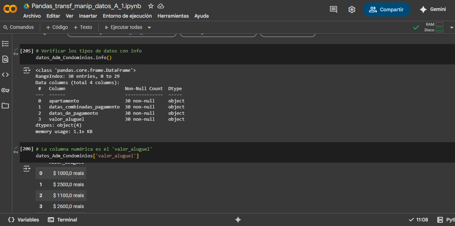
Task: Open the Insertar menu
Action: point(88,16)
